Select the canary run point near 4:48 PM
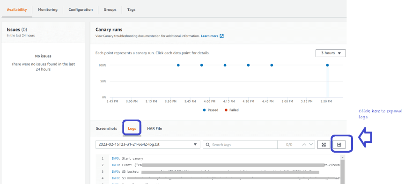The height and width of the screenshot is (184, 412). [272, 65]
